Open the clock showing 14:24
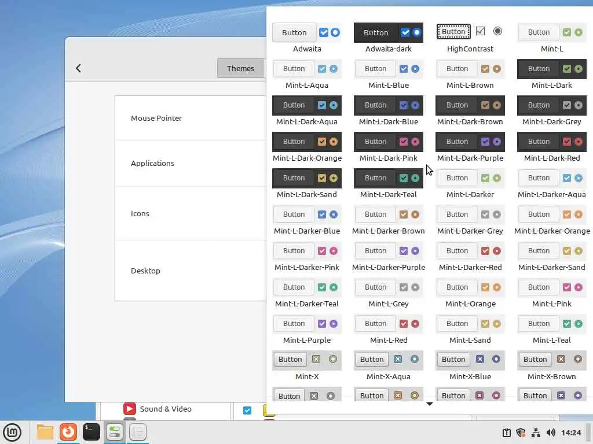 pos(571,432)
